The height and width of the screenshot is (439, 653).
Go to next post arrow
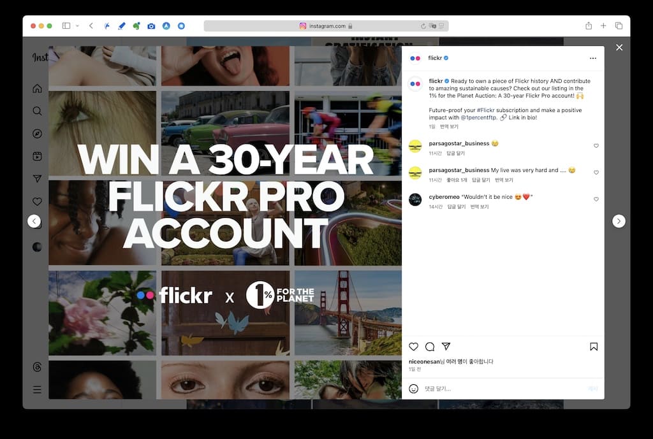[619, 221]
